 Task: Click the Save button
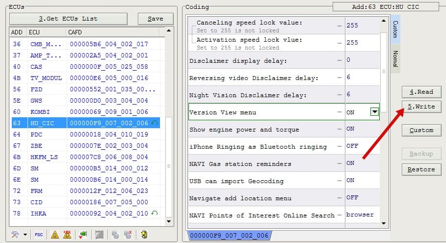pyautogui.click(x=156, y=19)
